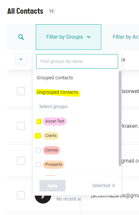Open the Filter by Groups dropdown
The width and height of the screenshot is (139, 215).
69,37
